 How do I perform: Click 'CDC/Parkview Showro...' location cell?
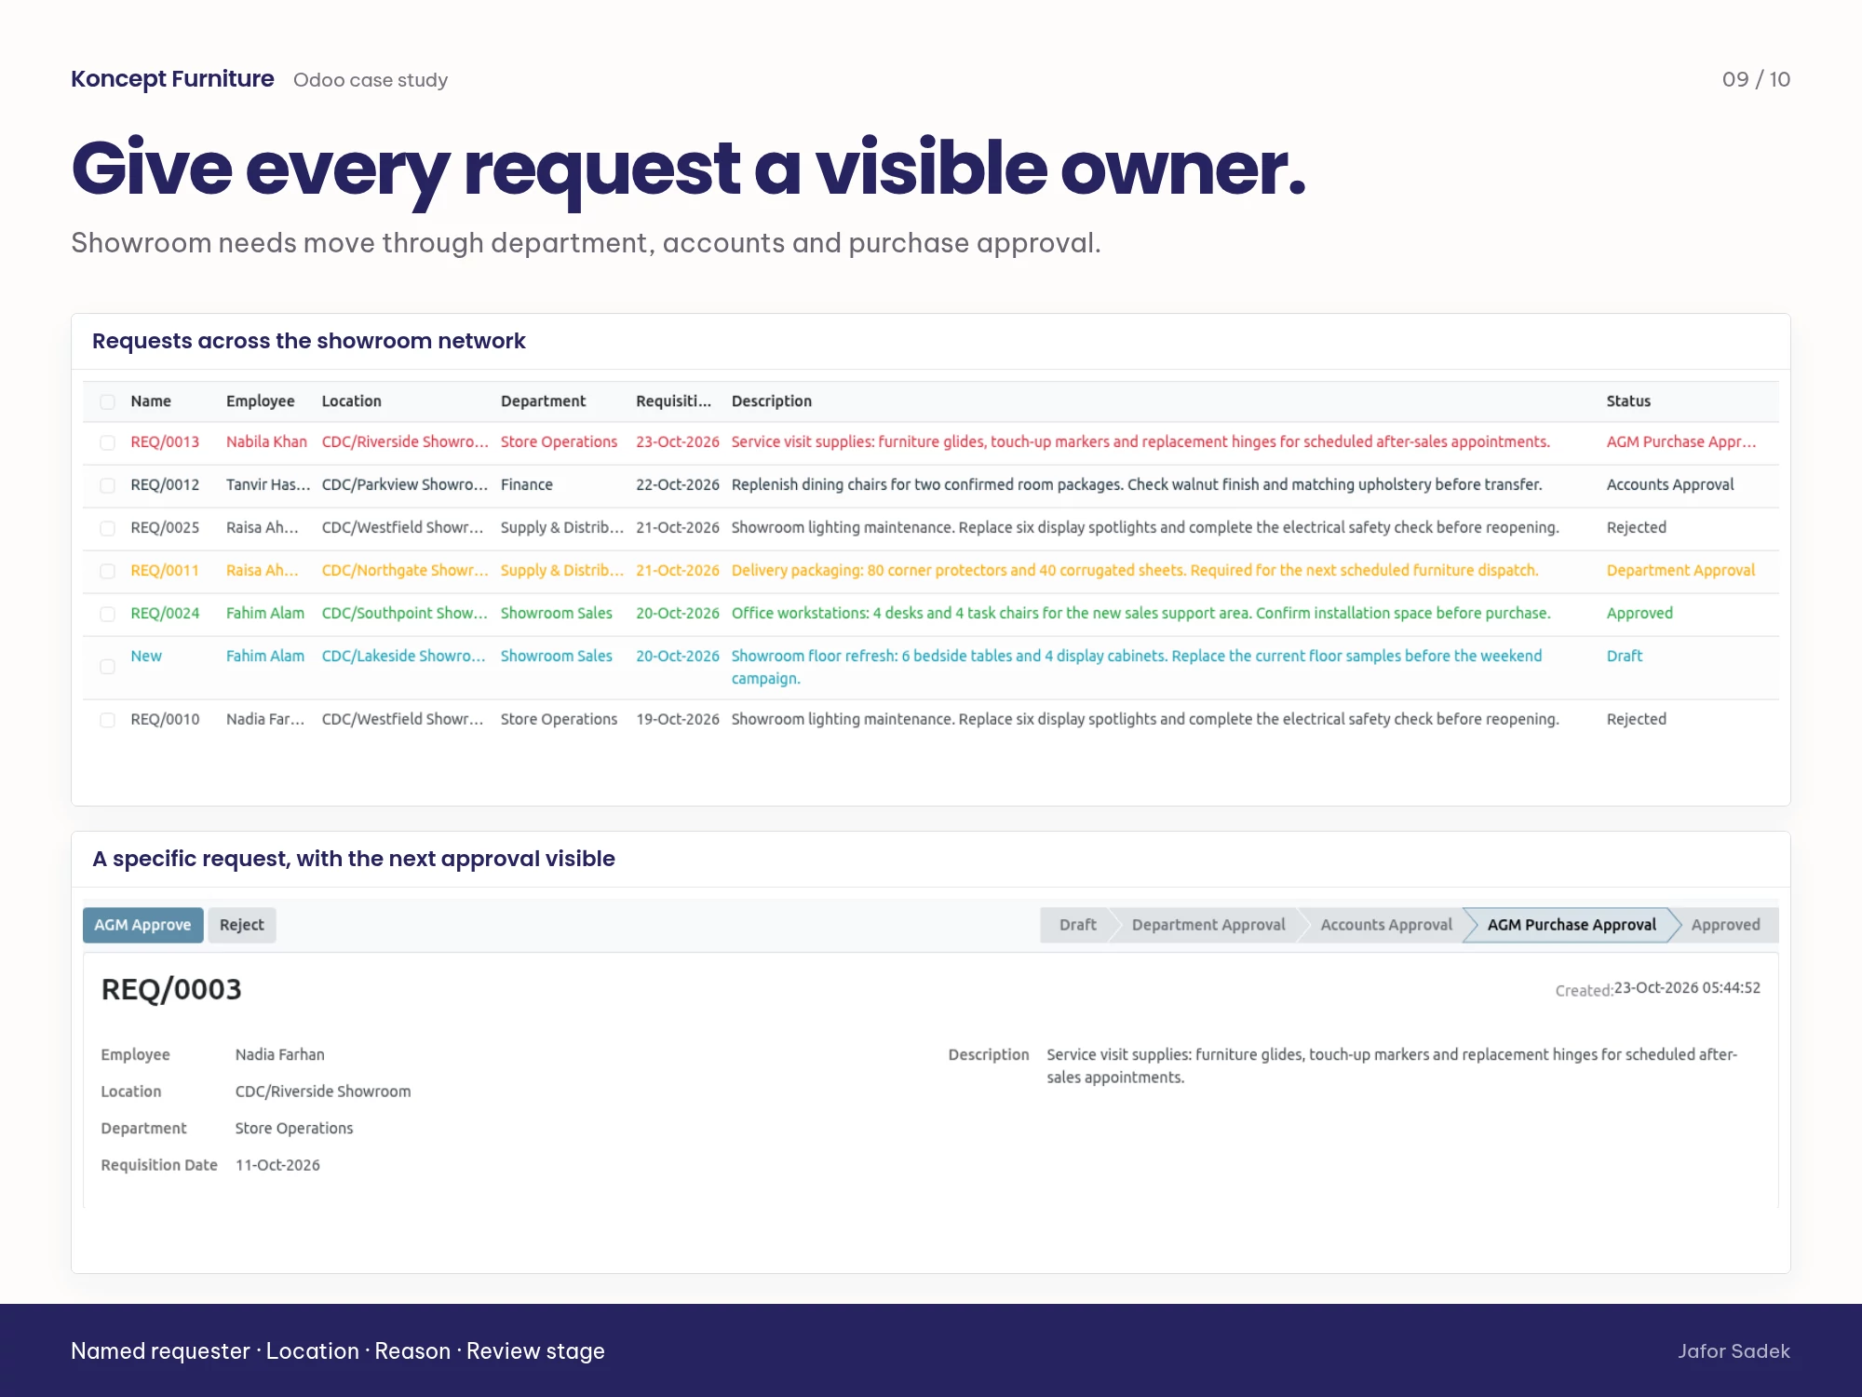pyautogui.click(x=405, y=485)
